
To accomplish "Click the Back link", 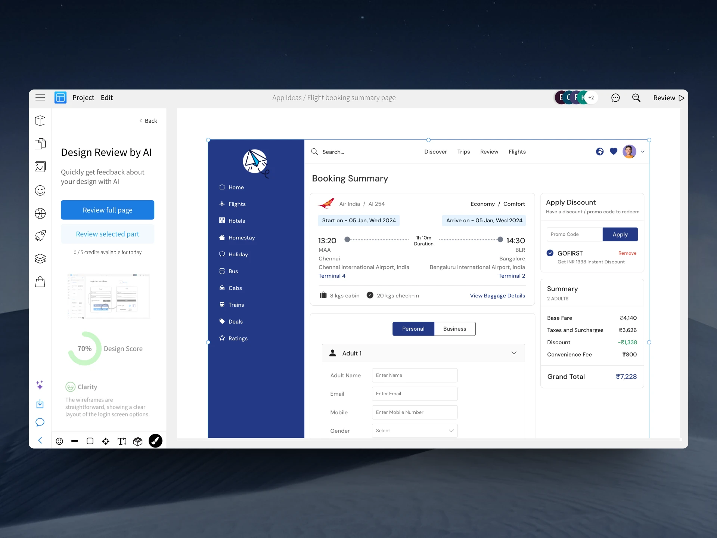I will coord(148,121).
